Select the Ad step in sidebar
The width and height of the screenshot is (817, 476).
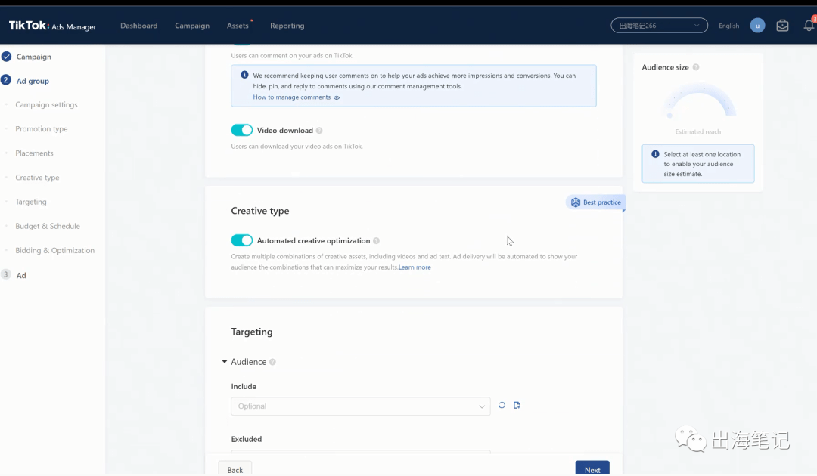click(21, 275)
